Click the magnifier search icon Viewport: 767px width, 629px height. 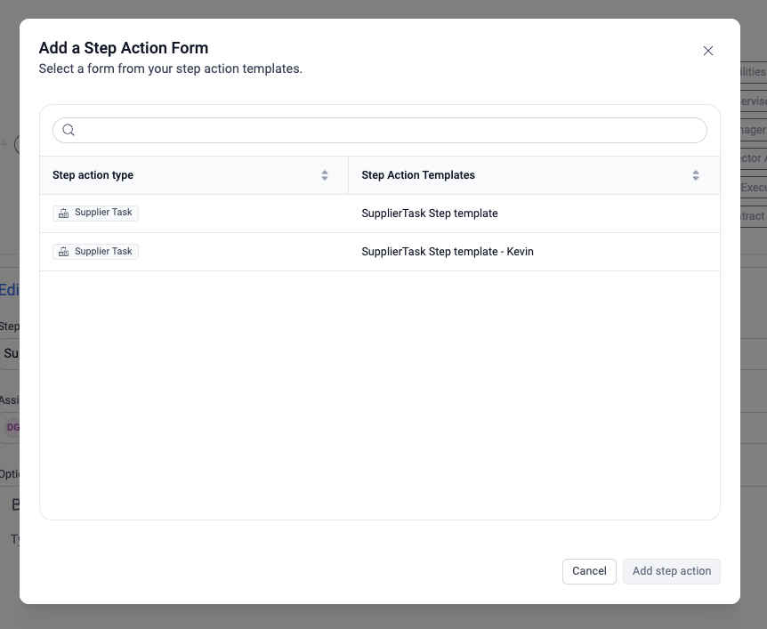pyautogui.click(x=69, y=130)
